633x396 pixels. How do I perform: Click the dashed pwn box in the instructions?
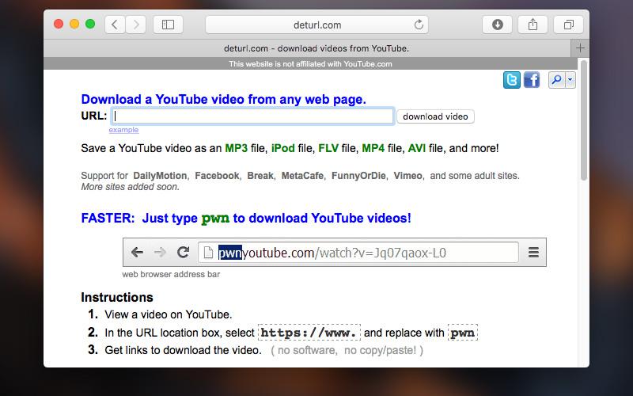(x=463, y=333)
